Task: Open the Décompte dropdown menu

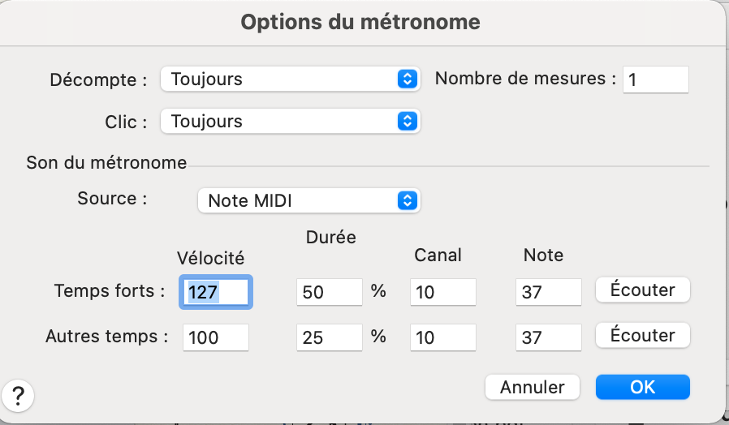Action: point(289,79)
